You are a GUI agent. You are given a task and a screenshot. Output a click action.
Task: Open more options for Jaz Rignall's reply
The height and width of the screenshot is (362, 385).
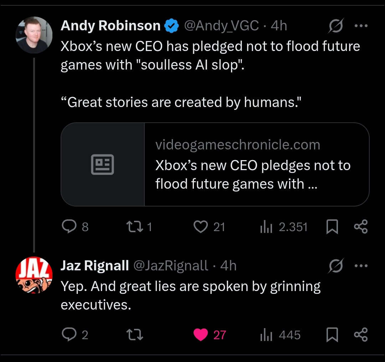[x=361, y=266]
